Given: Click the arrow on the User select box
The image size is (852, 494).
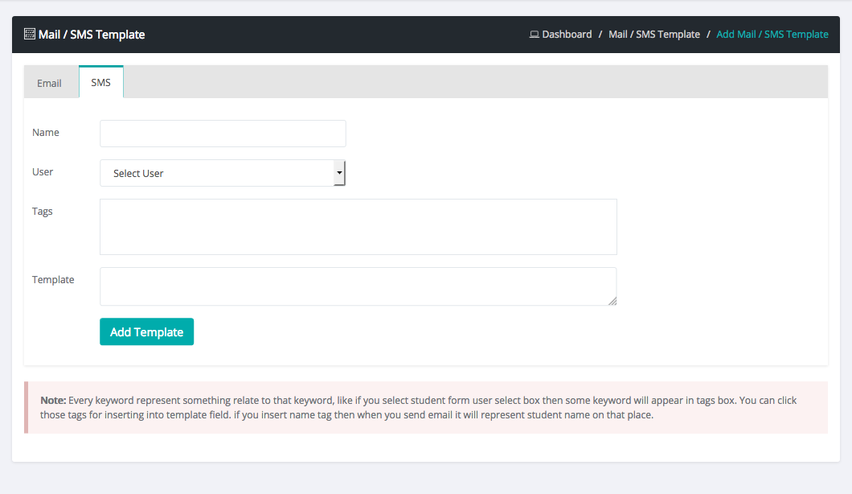Looking at the screenshot, I should click(x=339, y=173).
